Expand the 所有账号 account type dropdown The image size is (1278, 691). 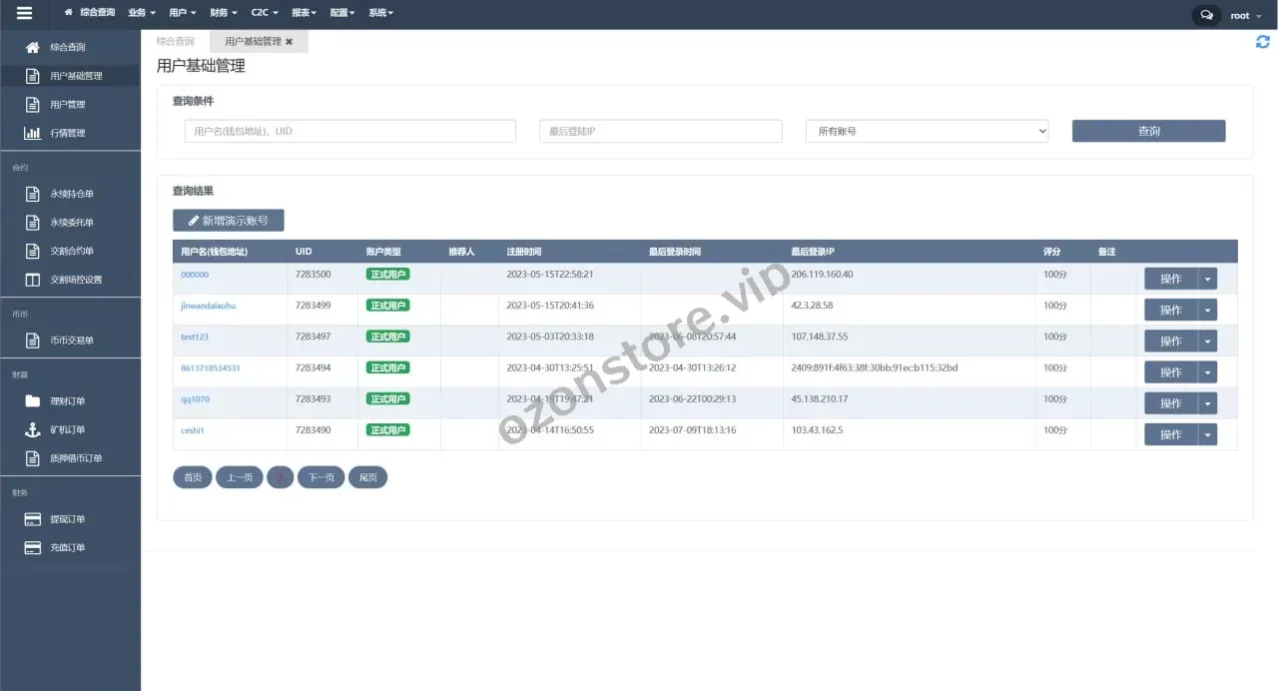[927, 131]
